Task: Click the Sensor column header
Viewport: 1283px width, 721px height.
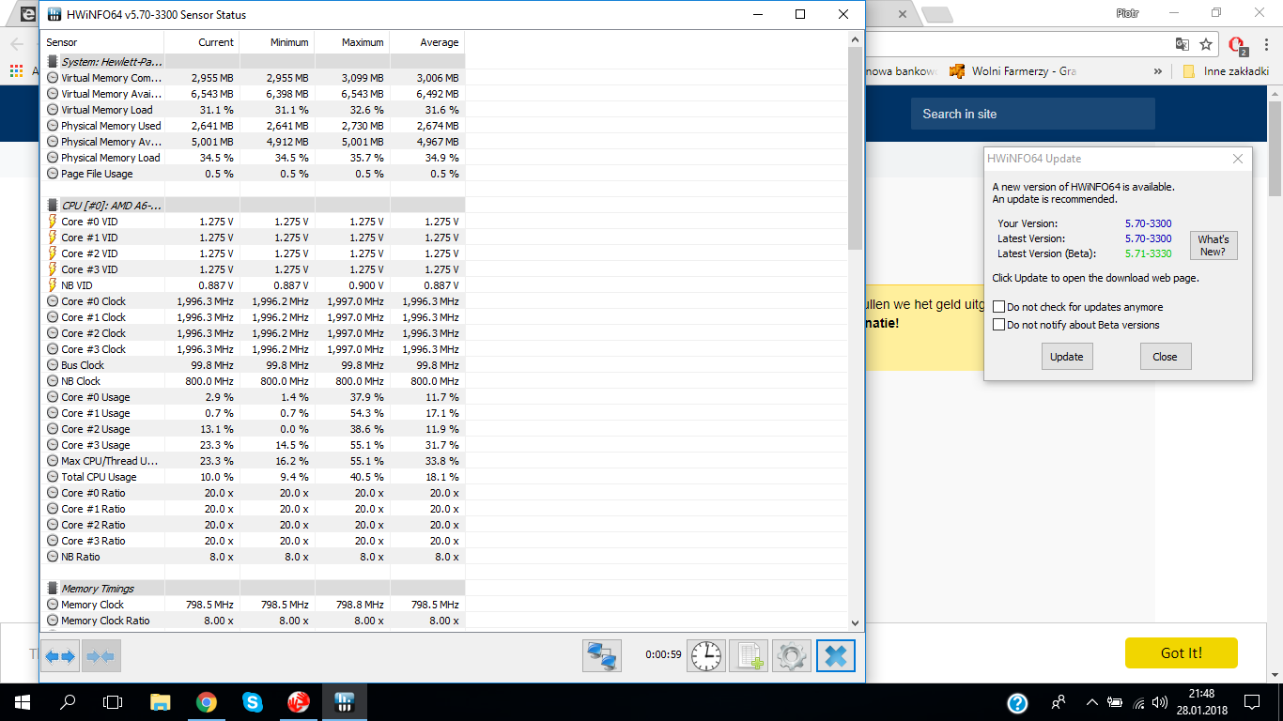Action: click(102, 42)
